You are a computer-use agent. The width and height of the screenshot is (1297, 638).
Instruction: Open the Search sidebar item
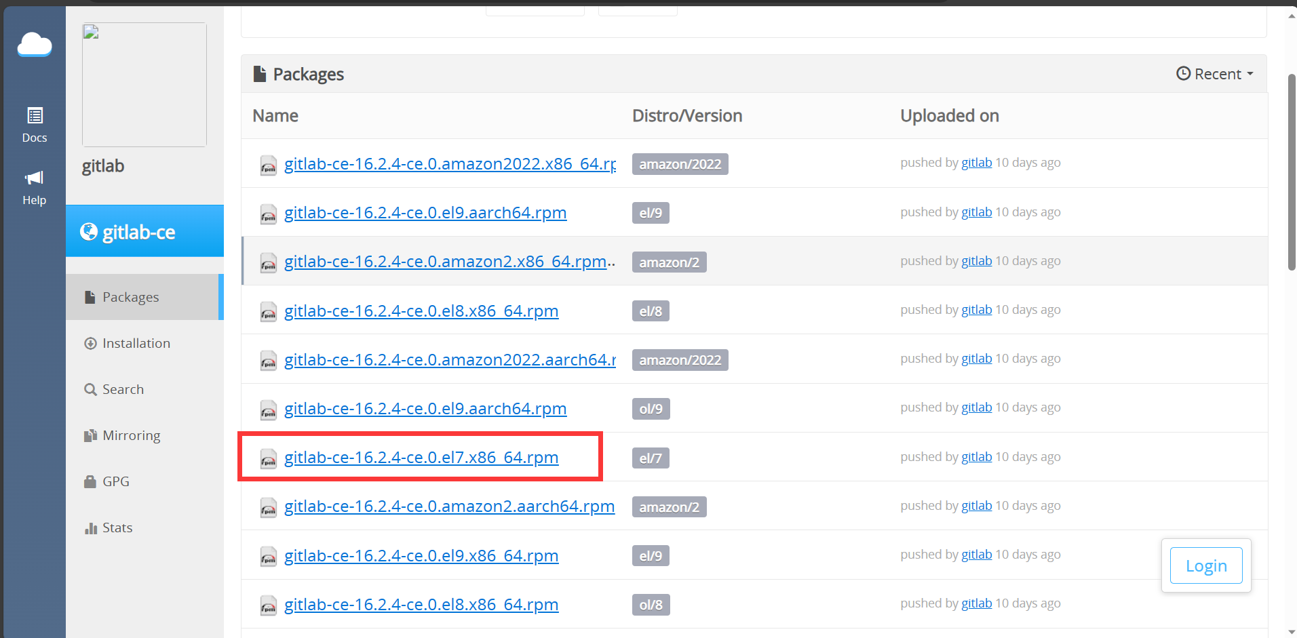114,389
